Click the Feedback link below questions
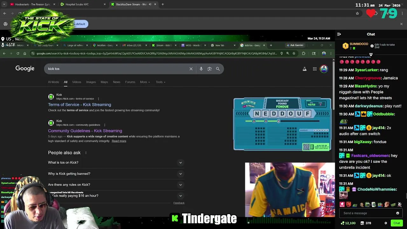 tap(179, 203)
